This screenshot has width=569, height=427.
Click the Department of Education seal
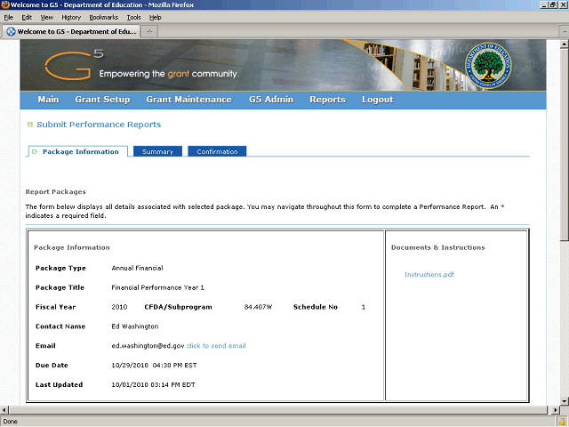[x=488, y=65]
